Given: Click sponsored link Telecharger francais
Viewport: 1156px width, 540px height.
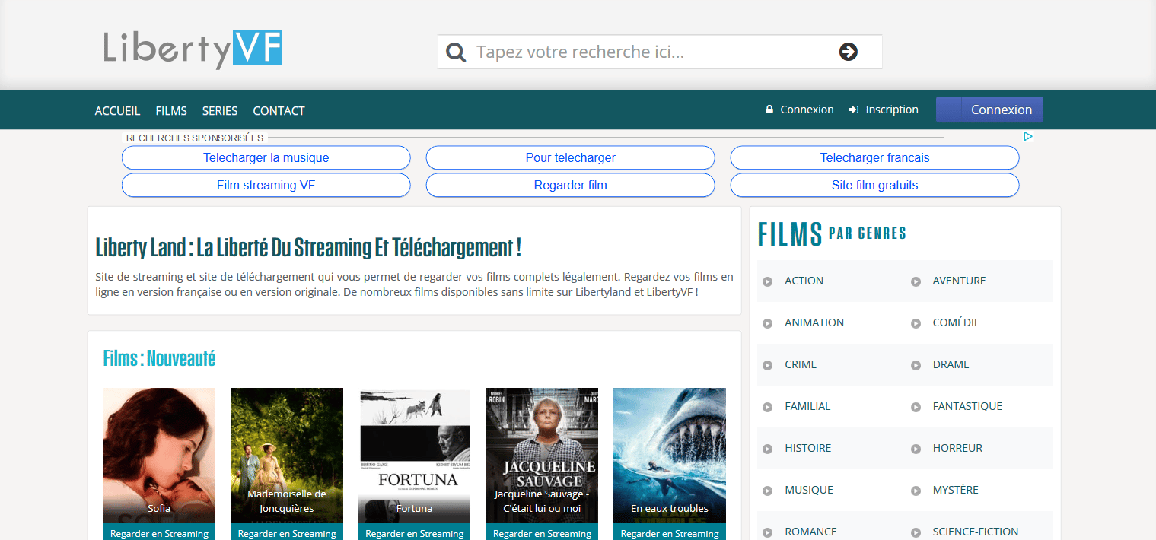Looking at the screenshot, I should coord(875,157).
